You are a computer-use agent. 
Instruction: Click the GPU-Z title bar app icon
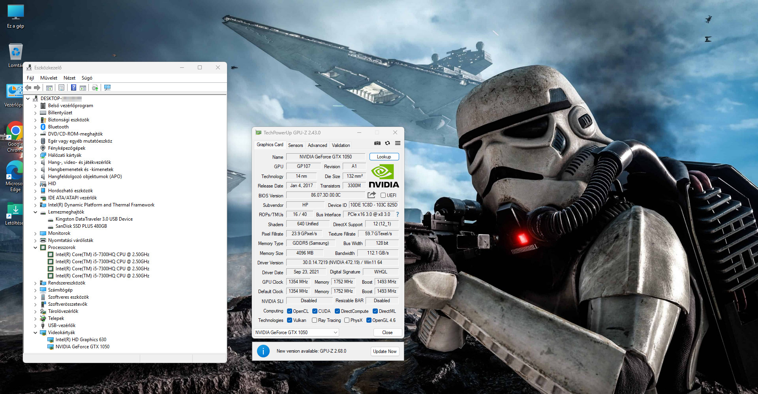click(x=258, y=133)
